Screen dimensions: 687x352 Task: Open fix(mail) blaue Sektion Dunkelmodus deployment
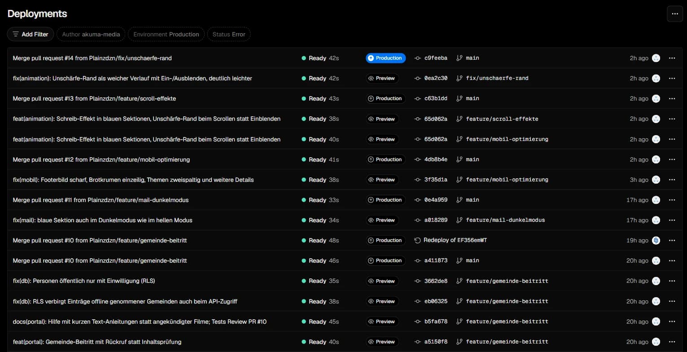[x=102, y=220]
